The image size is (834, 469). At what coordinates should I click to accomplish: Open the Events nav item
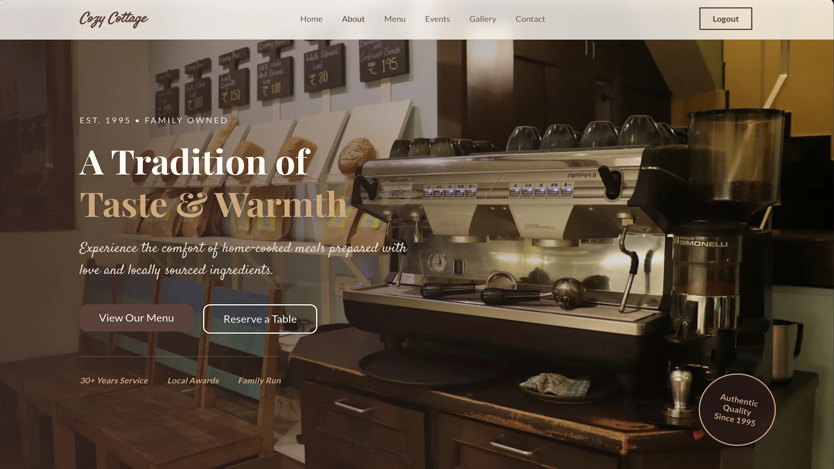click(437, 19)
